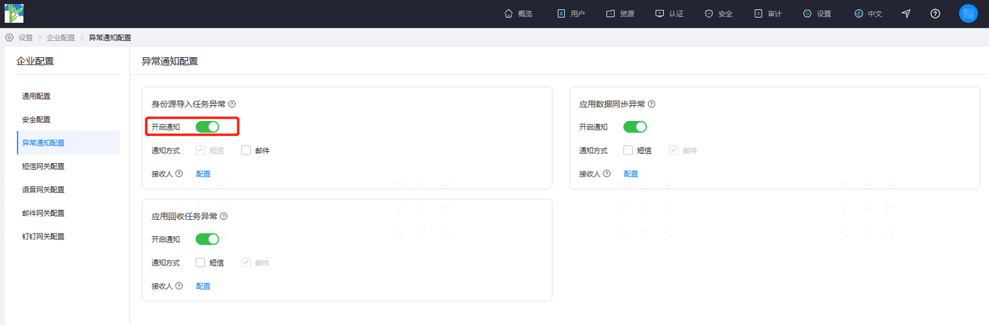Open the 审计 menu in top navigation
989x325 pixels.
767,14
